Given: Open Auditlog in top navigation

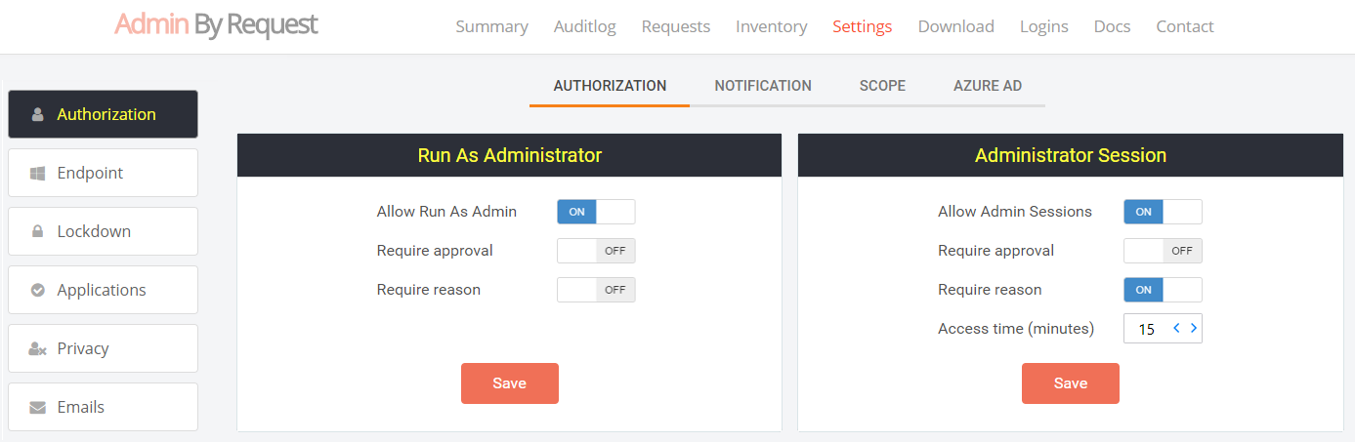Looking at the screenshot, I should click(x=584, y=26).
